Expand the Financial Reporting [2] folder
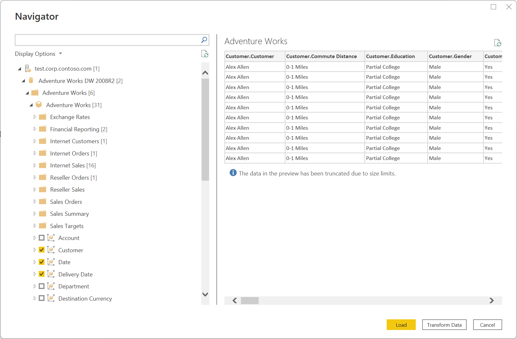The image size is (517, 339). 35,129
